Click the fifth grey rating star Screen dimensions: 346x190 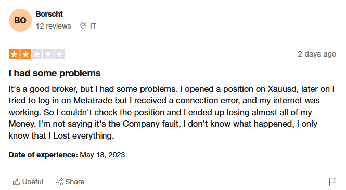(x=59, y=54)
